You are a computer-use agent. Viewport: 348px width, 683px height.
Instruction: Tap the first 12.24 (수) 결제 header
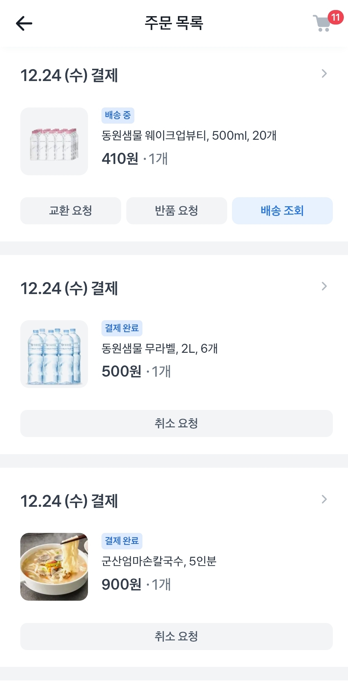[x=69, y=76]
